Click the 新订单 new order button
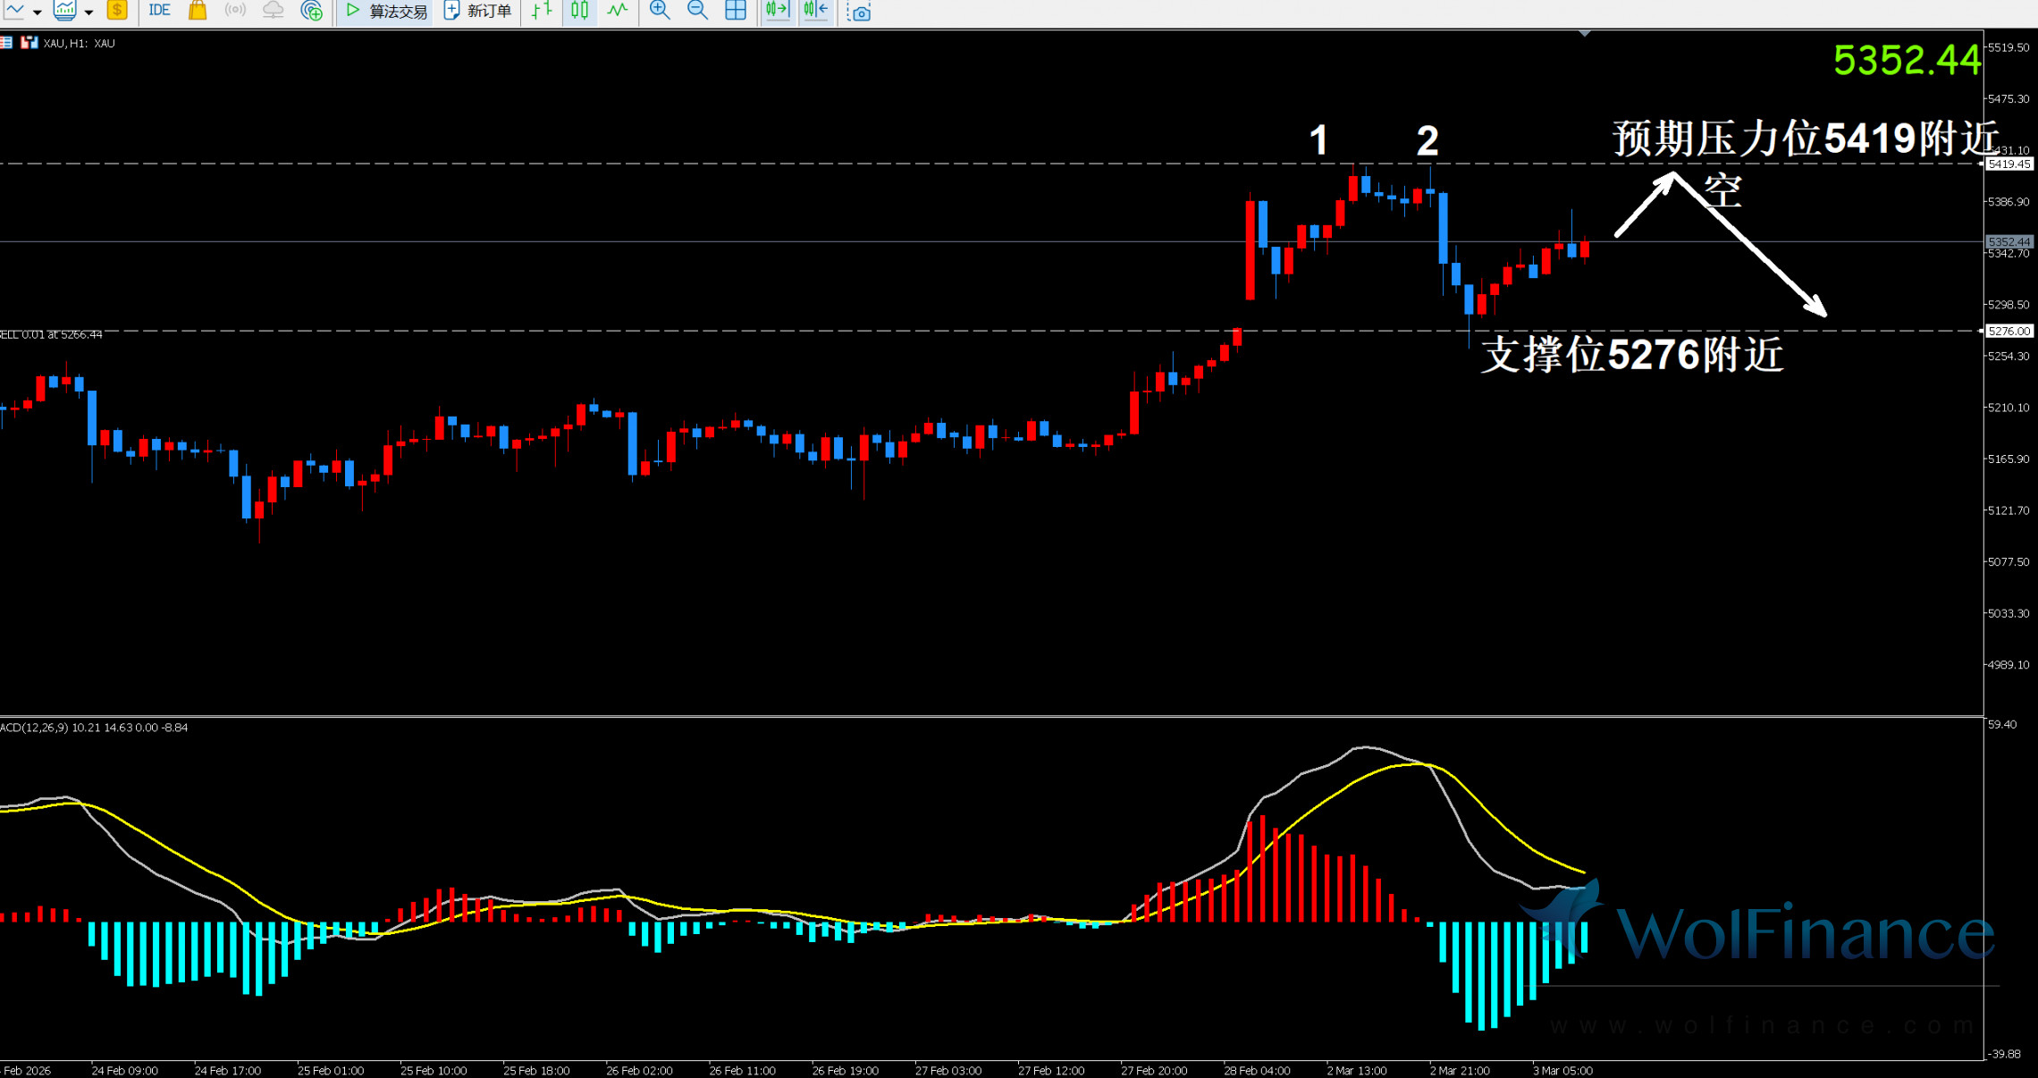 pos(478,11)
